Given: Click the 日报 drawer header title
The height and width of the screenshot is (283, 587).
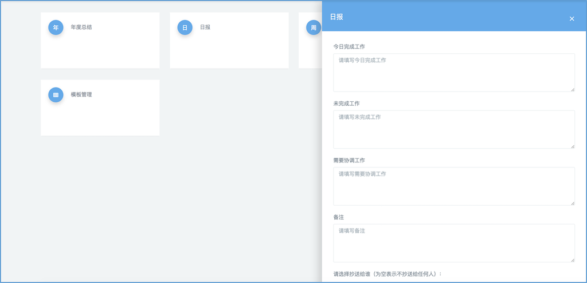Looking at the screenshot, I should pyautogui.click(x=336, y=17).
